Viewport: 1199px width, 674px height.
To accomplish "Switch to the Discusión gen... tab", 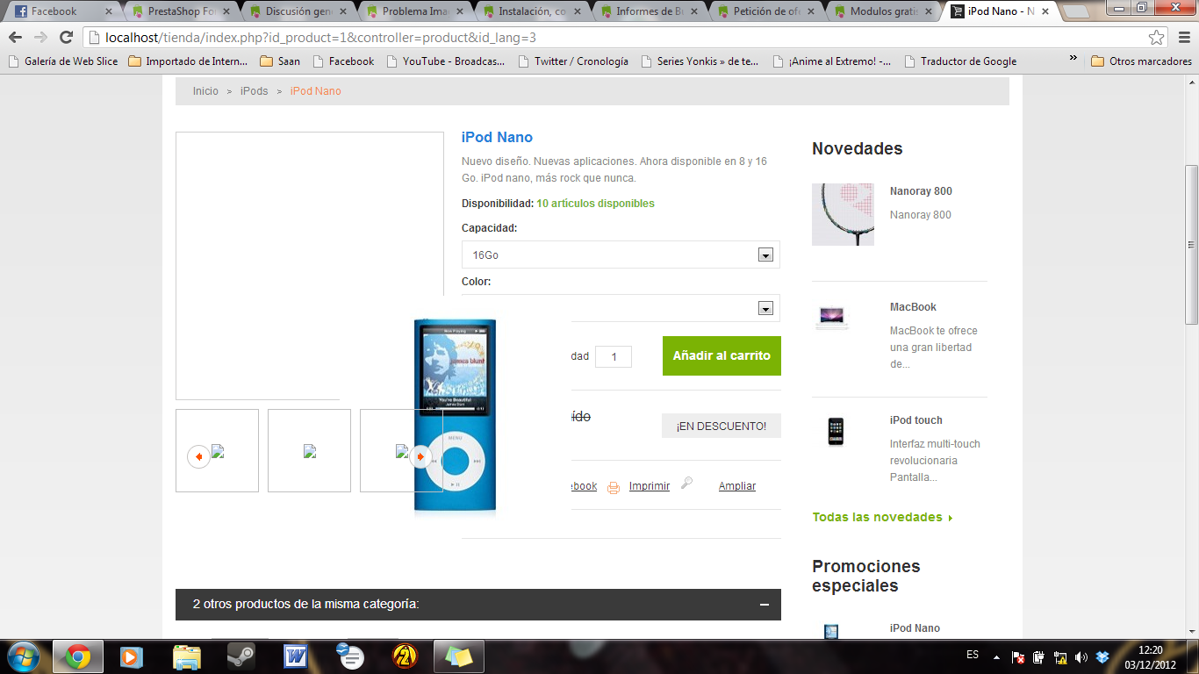I will 298,11.
